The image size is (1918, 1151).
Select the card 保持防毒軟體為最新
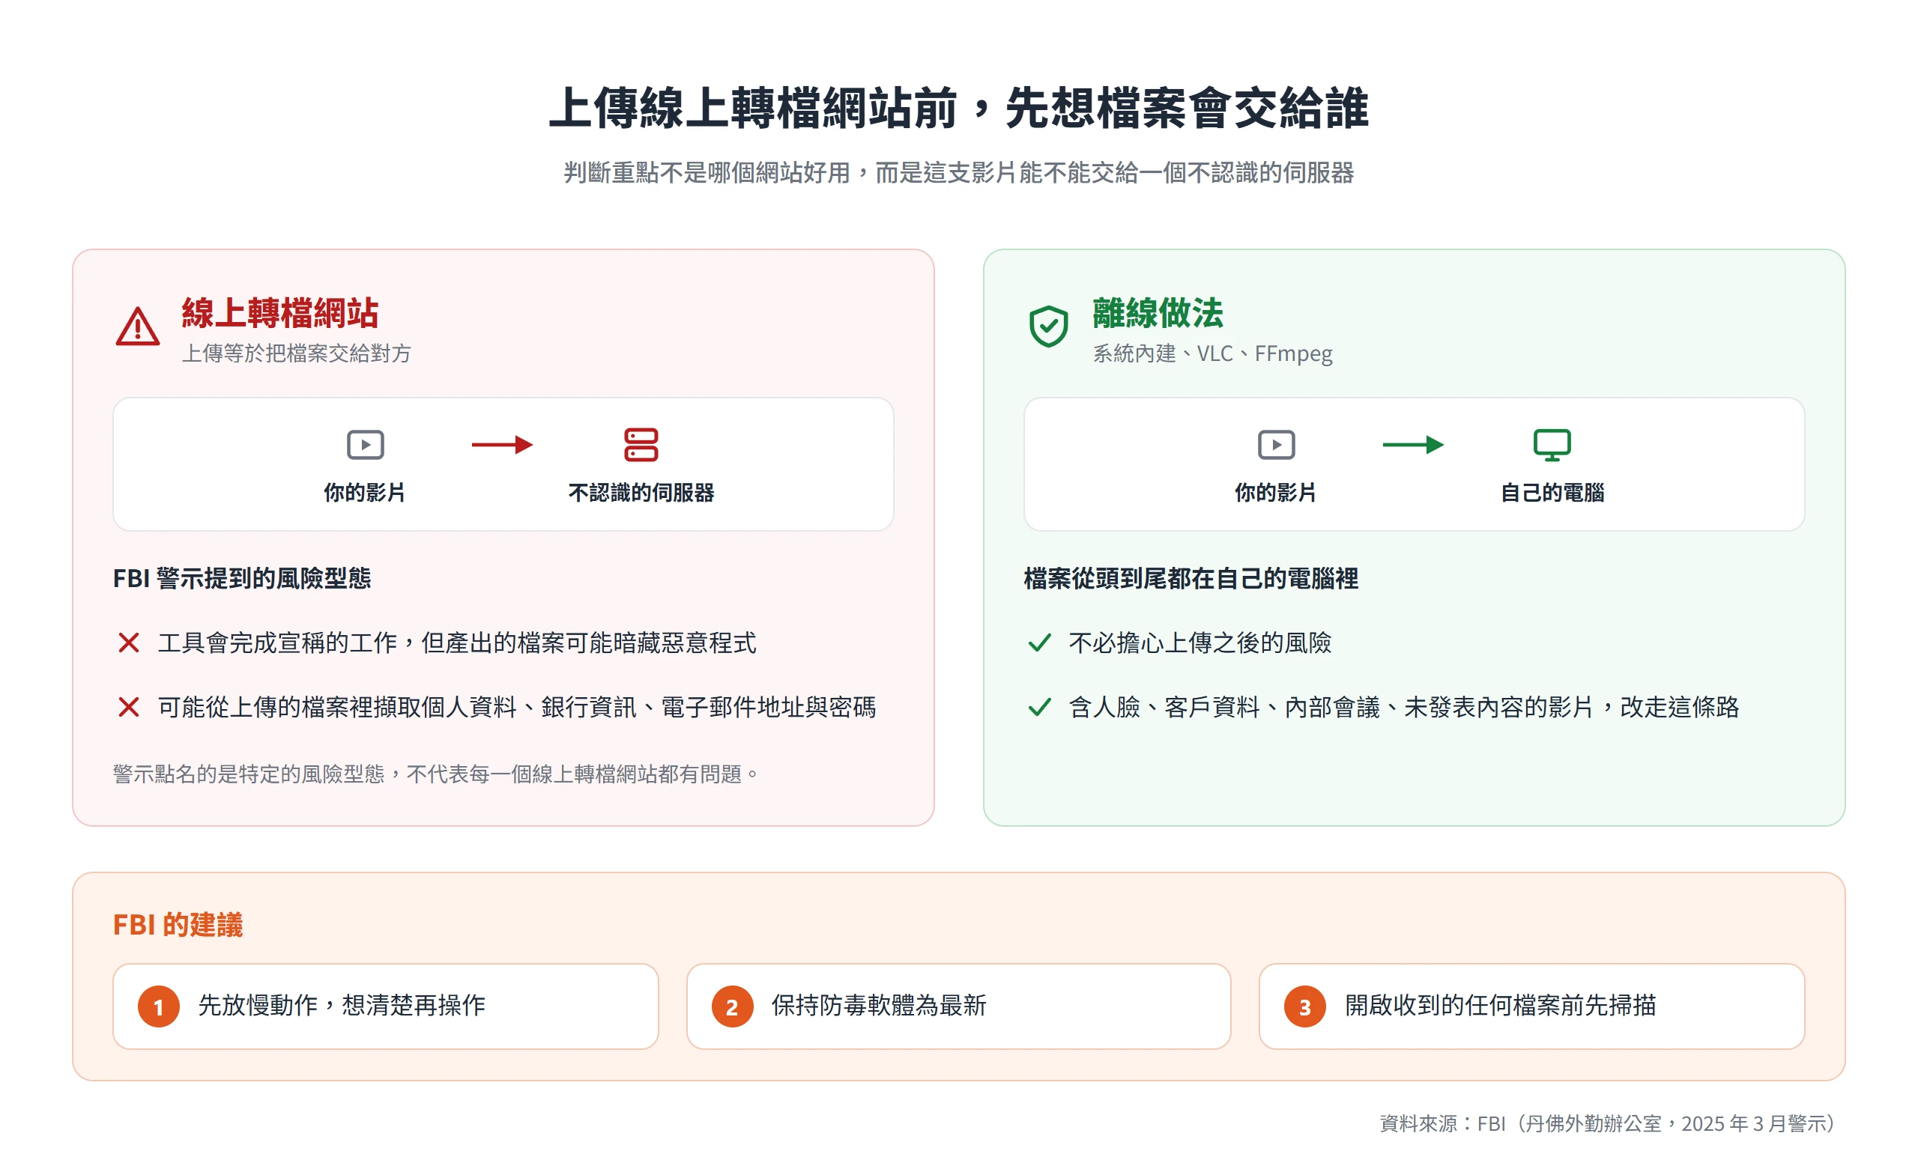[x=958, y=1006]
